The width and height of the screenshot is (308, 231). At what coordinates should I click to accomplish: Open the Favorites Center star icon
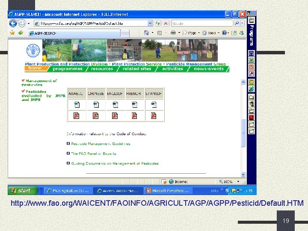click(12, 33)
